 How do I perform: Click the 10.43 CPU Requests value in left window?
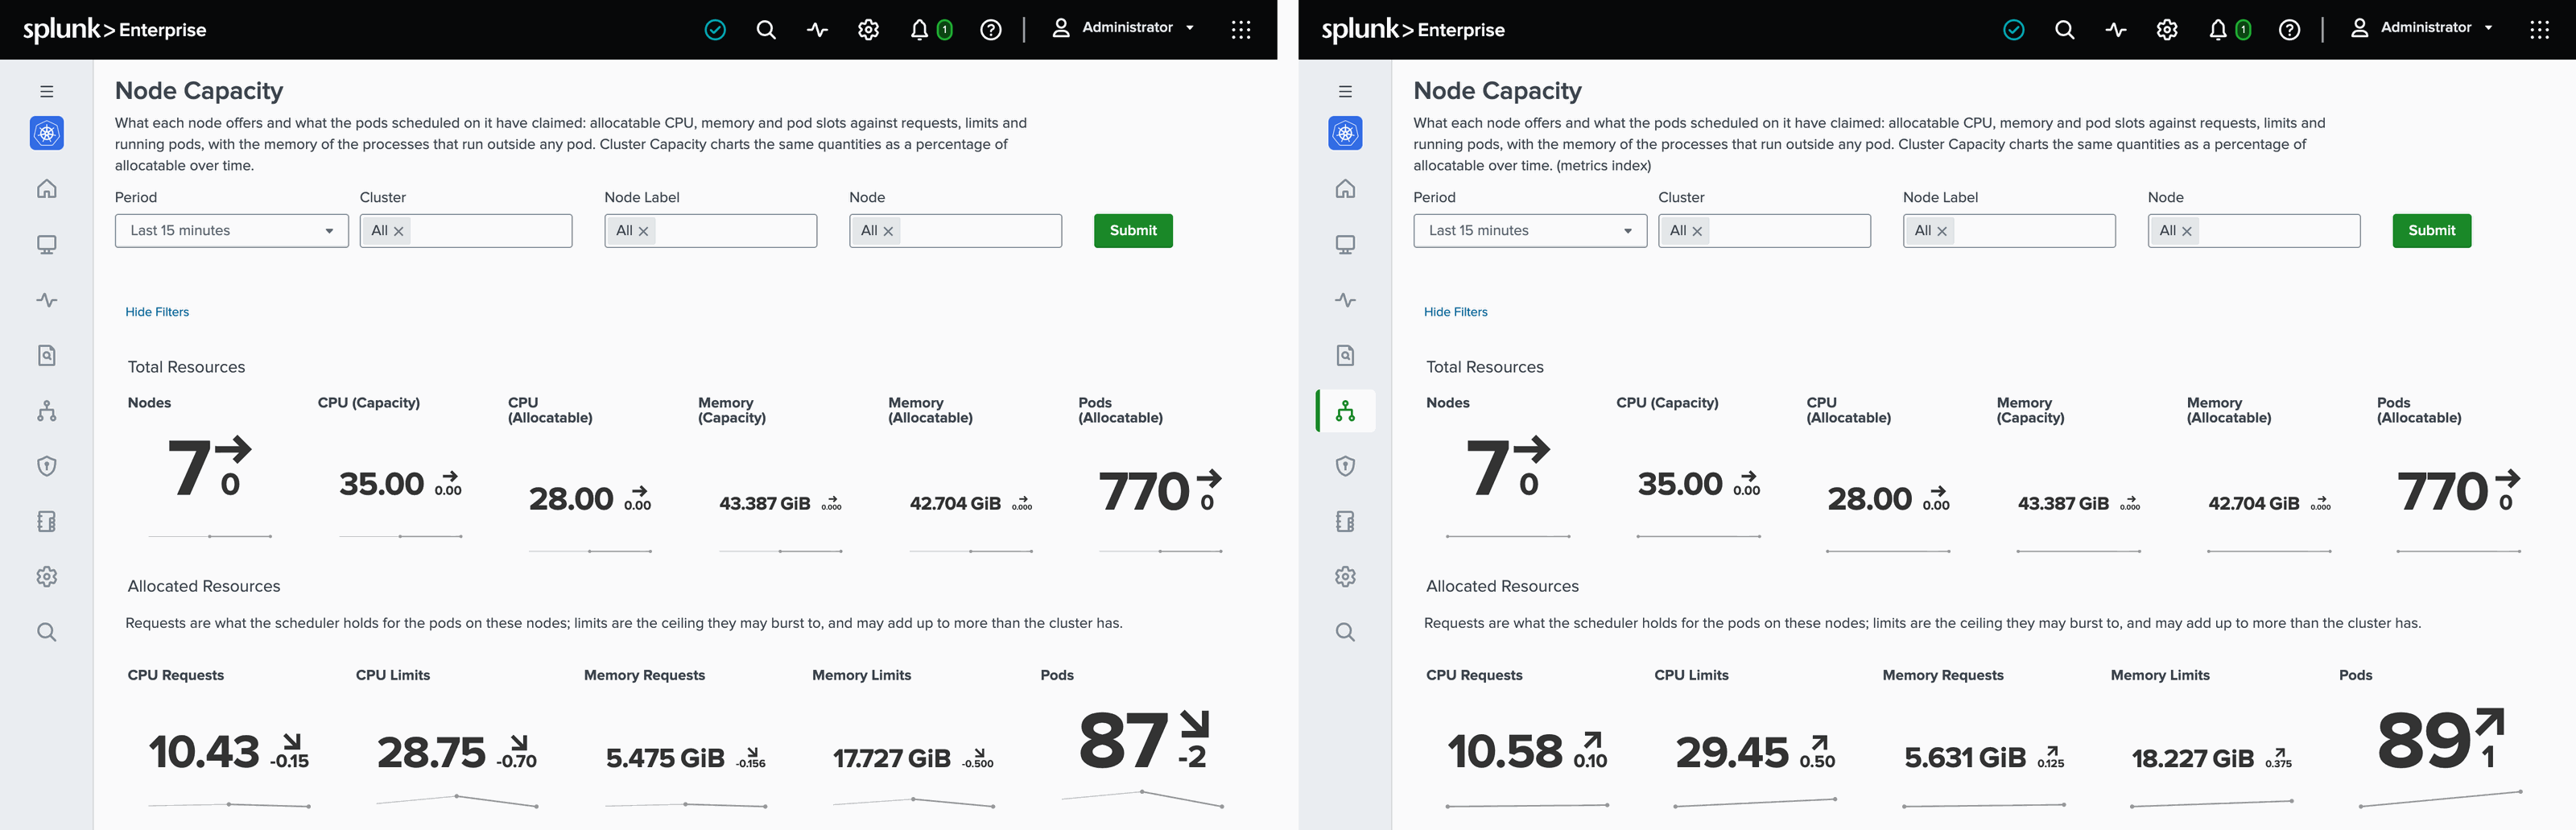[x=204, y=752]
